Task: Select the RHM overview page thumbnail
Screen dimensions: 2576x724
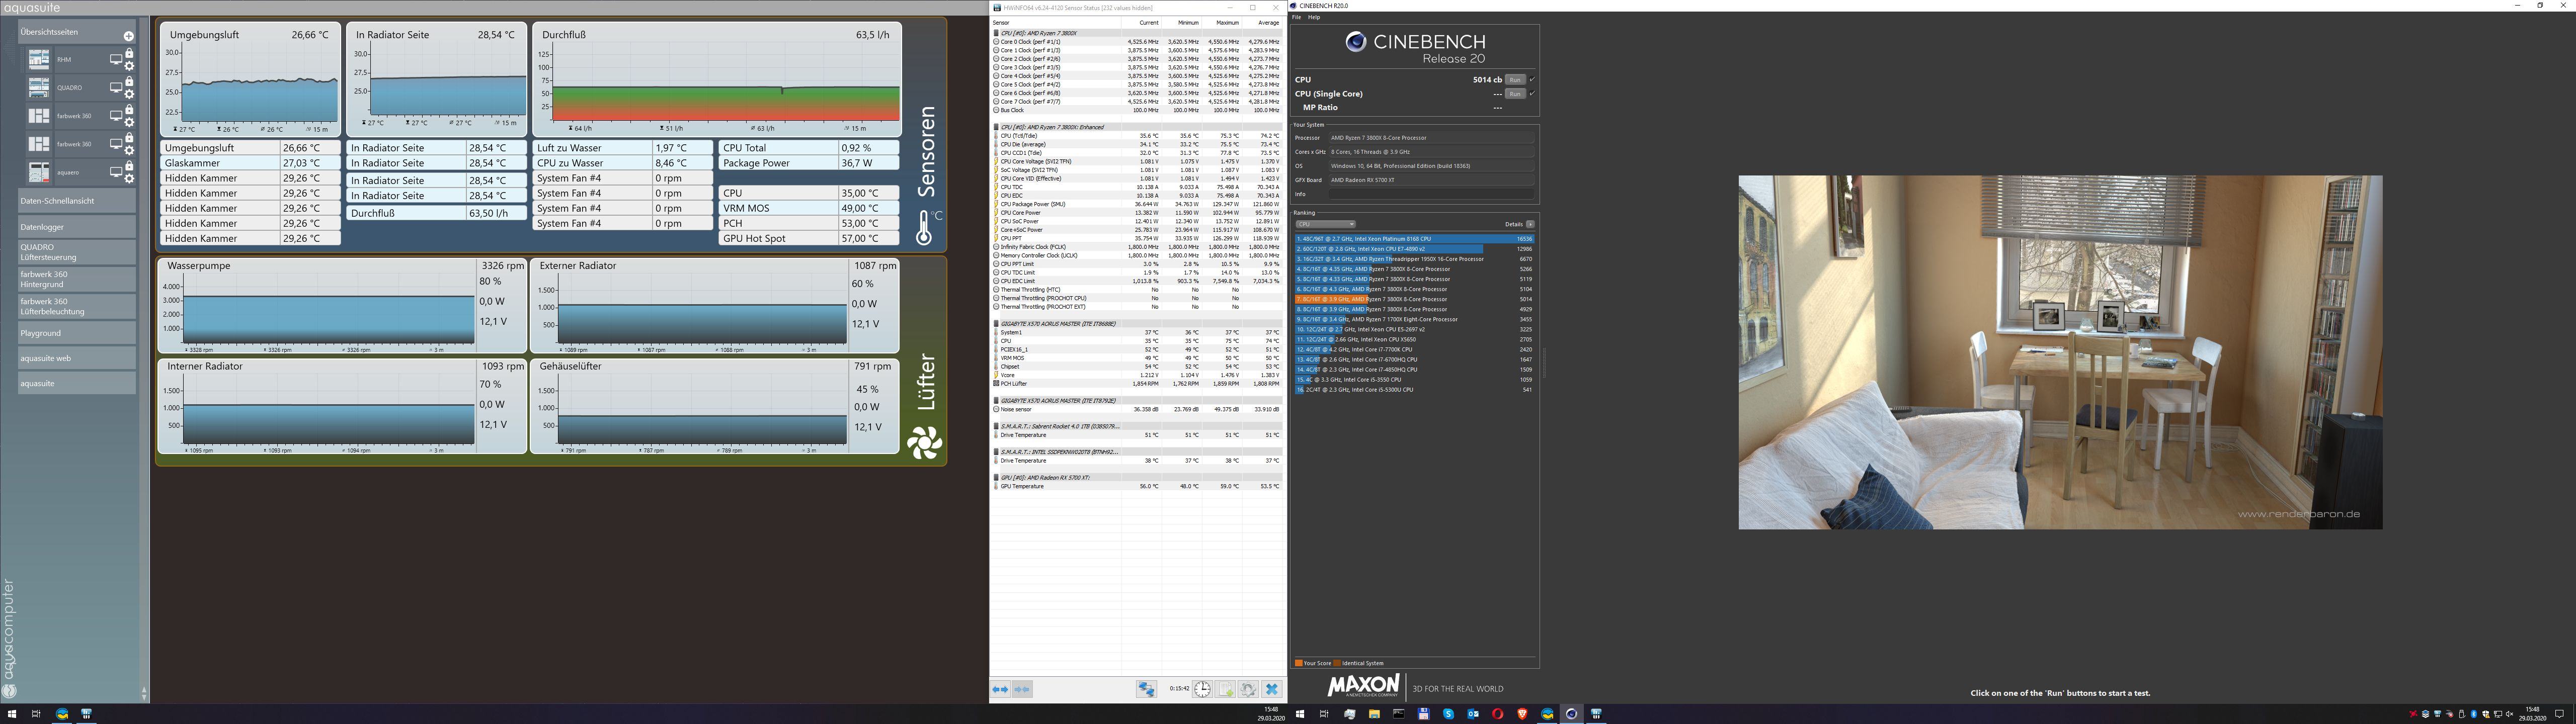Action: [x=39, y=59]
